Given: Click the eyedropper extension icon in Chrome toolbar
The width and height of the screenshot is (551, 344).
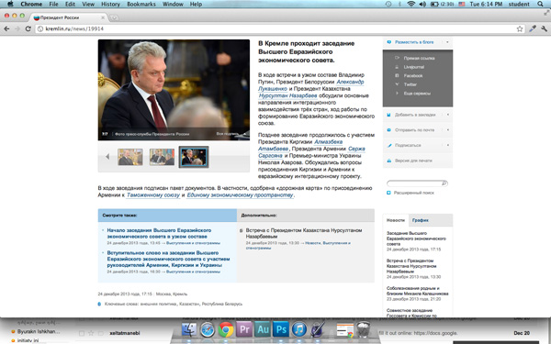Looking at the screenshot, I should click(x=533, y=28).
